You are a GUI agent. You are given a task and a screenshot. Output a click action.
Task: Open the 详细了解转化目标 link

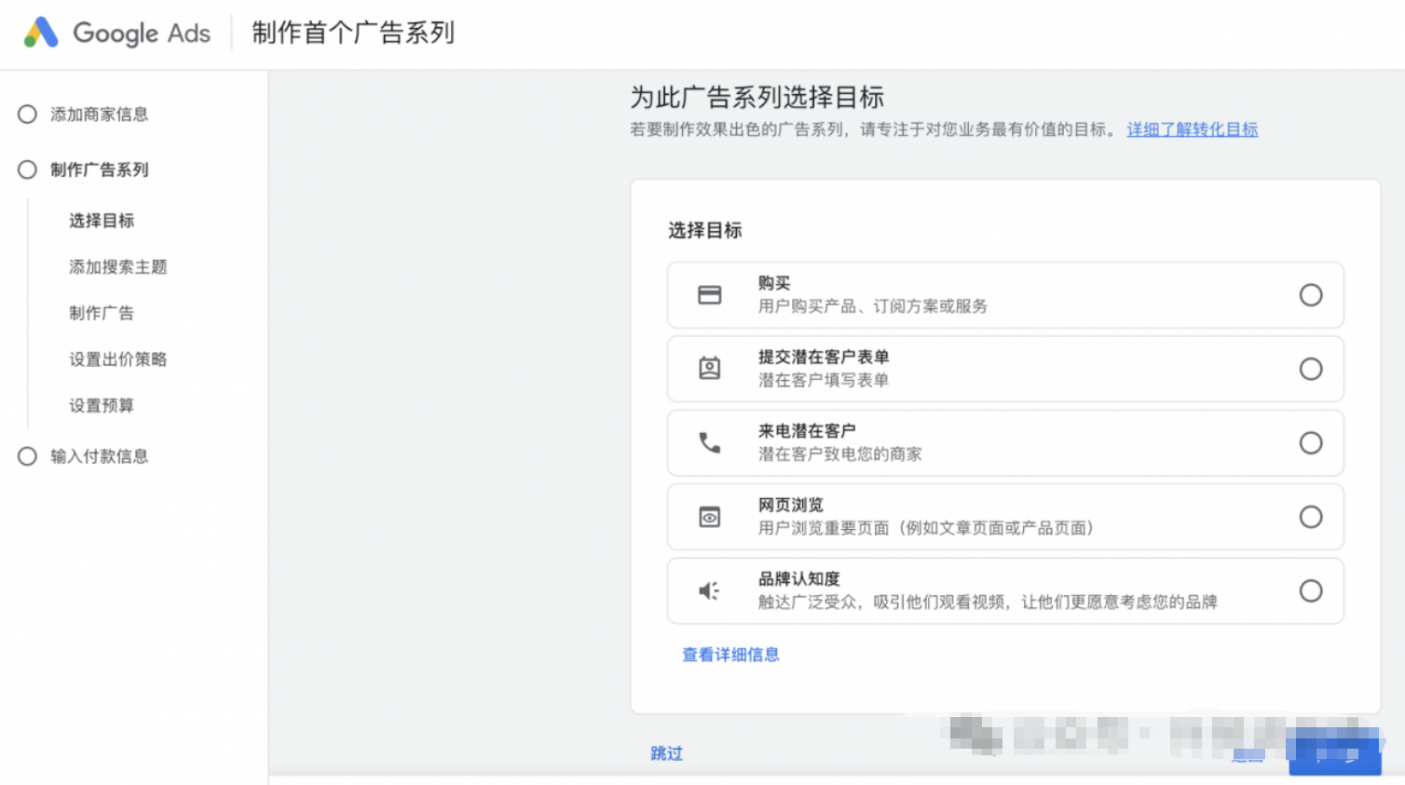pyautogui.click(x=1193, y=129)
